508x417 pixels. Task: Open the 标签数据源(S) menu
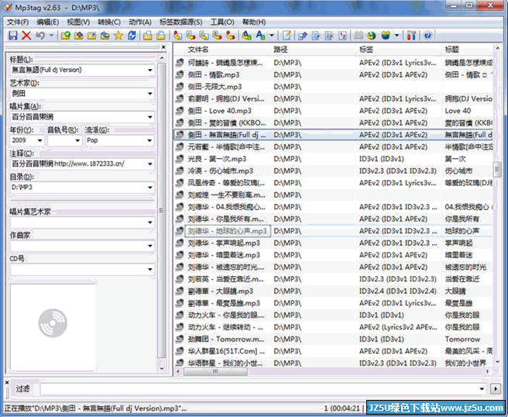click(x=180, y=22)
